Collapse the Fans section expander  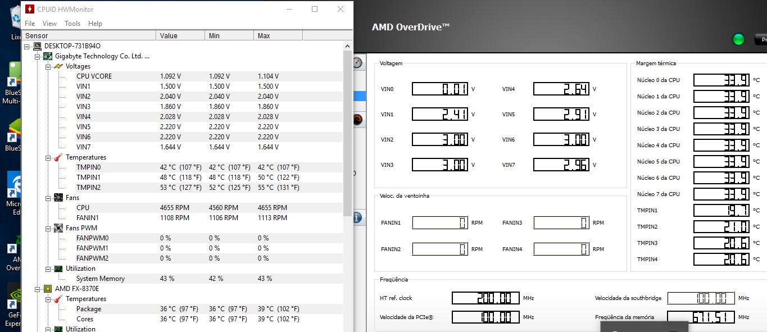tap(48, 198)
